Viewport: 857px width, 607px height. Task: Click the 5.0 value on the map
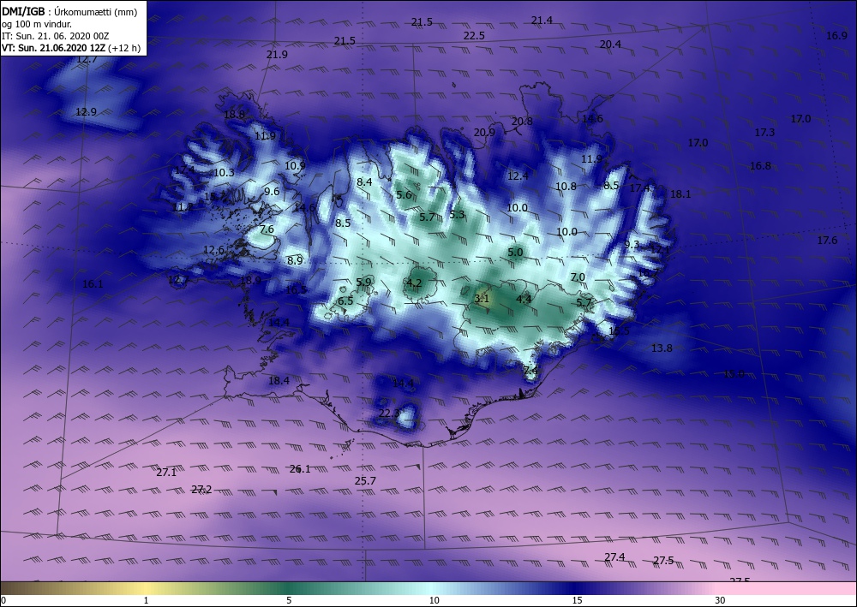(x=515, y=253)
